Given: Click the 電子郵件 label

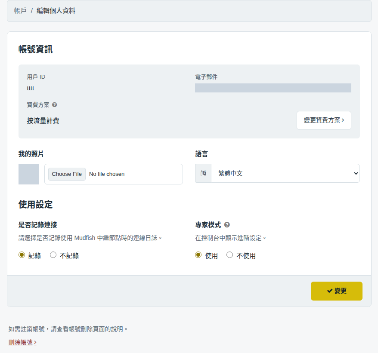Looking at the screenshot, I should coord(206,77).
